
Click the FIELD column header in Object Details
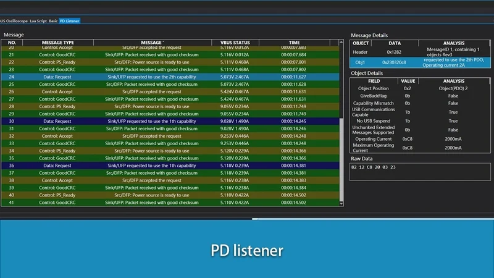coord(374,81)
